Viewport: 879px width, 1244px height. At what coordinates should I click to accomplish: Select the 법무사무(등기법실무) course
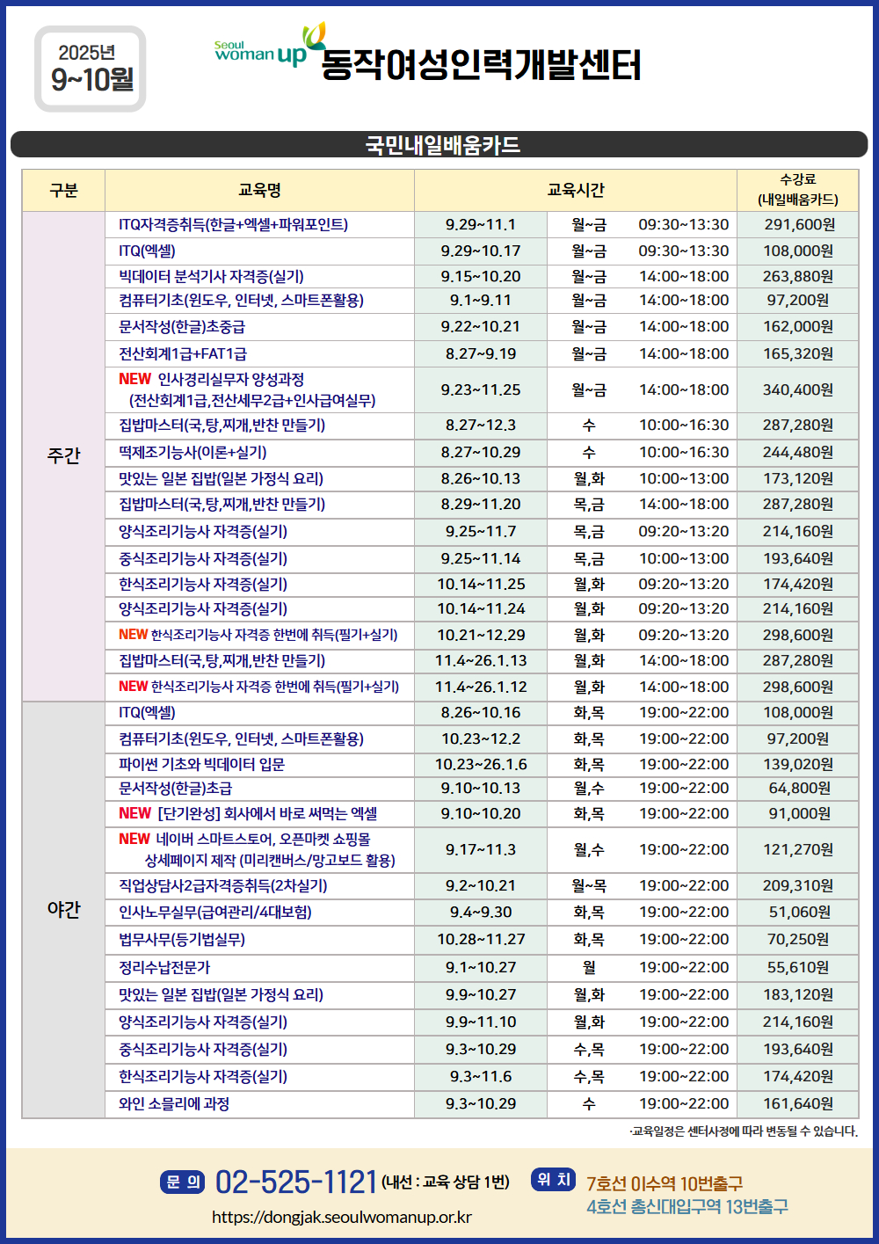[x=182, y=940]
